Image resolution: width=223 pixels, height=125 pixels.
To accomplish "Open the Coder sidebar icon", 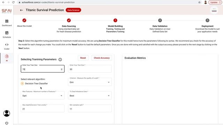I will [x=7, y=44].
